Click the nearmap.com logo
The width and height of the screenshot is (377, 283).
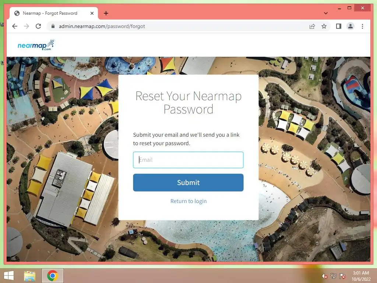point(36,45)
